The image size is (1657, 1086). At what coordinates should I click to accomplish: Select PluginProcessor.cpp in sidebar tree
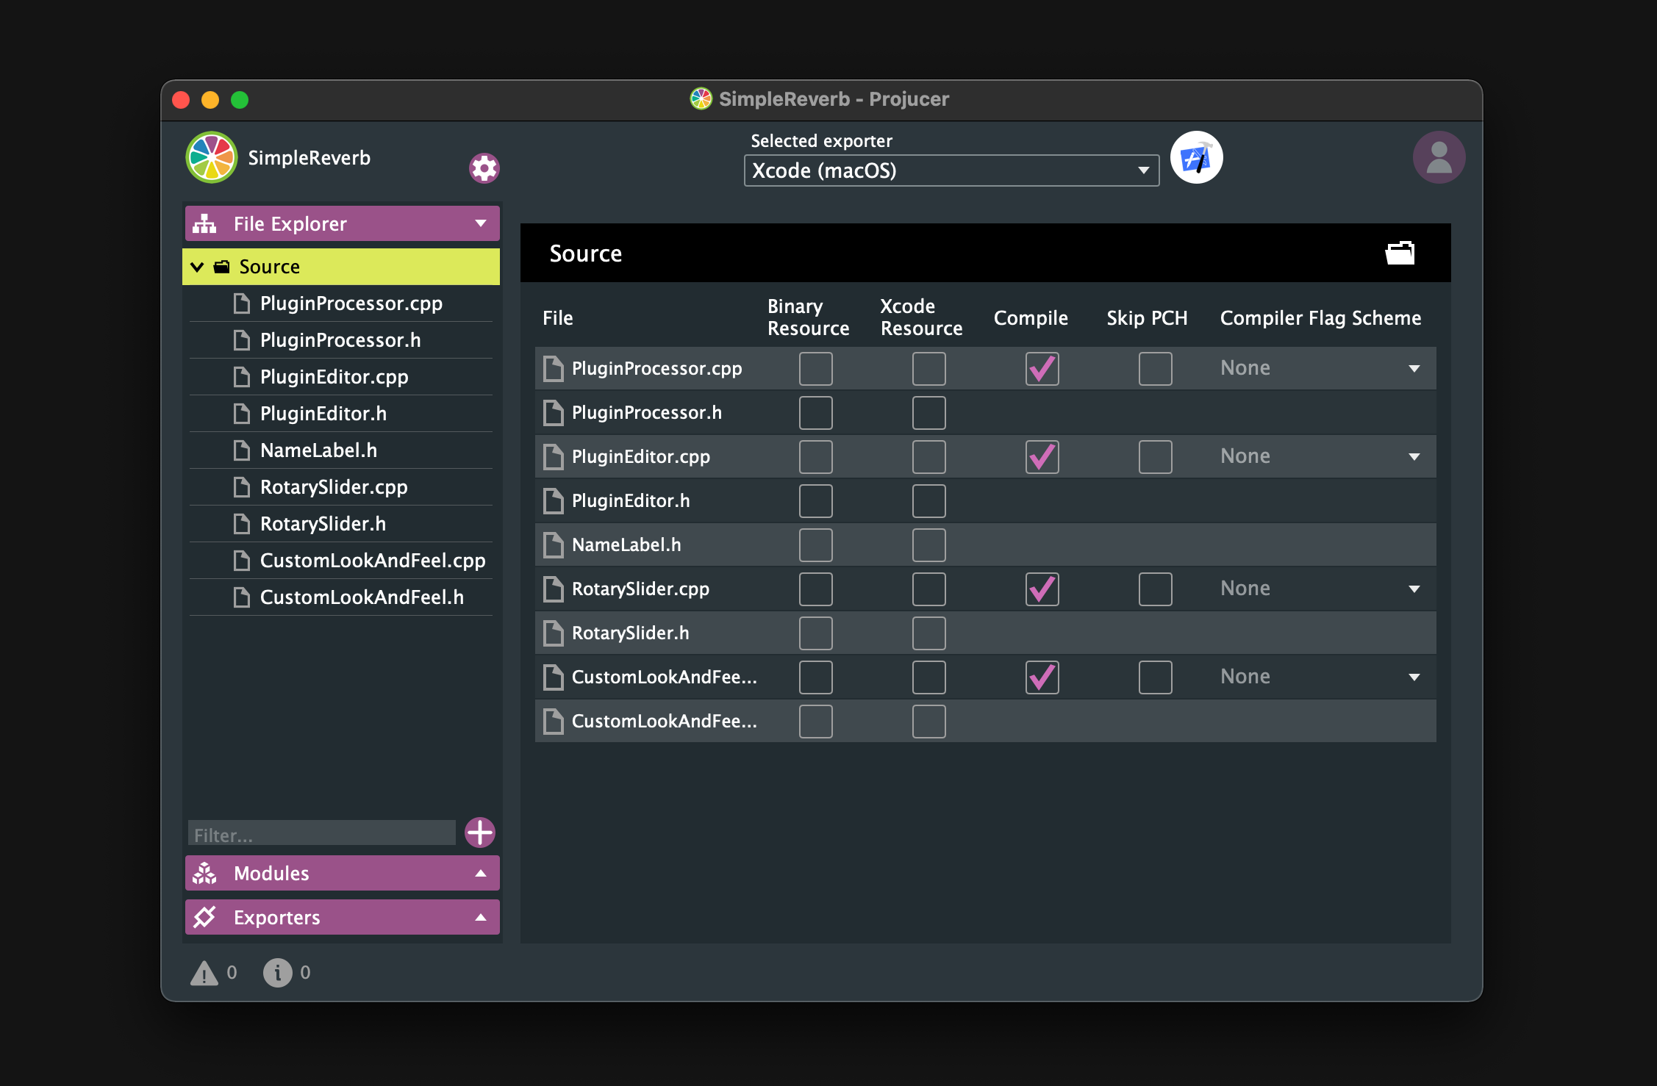[x=341, y=303]
